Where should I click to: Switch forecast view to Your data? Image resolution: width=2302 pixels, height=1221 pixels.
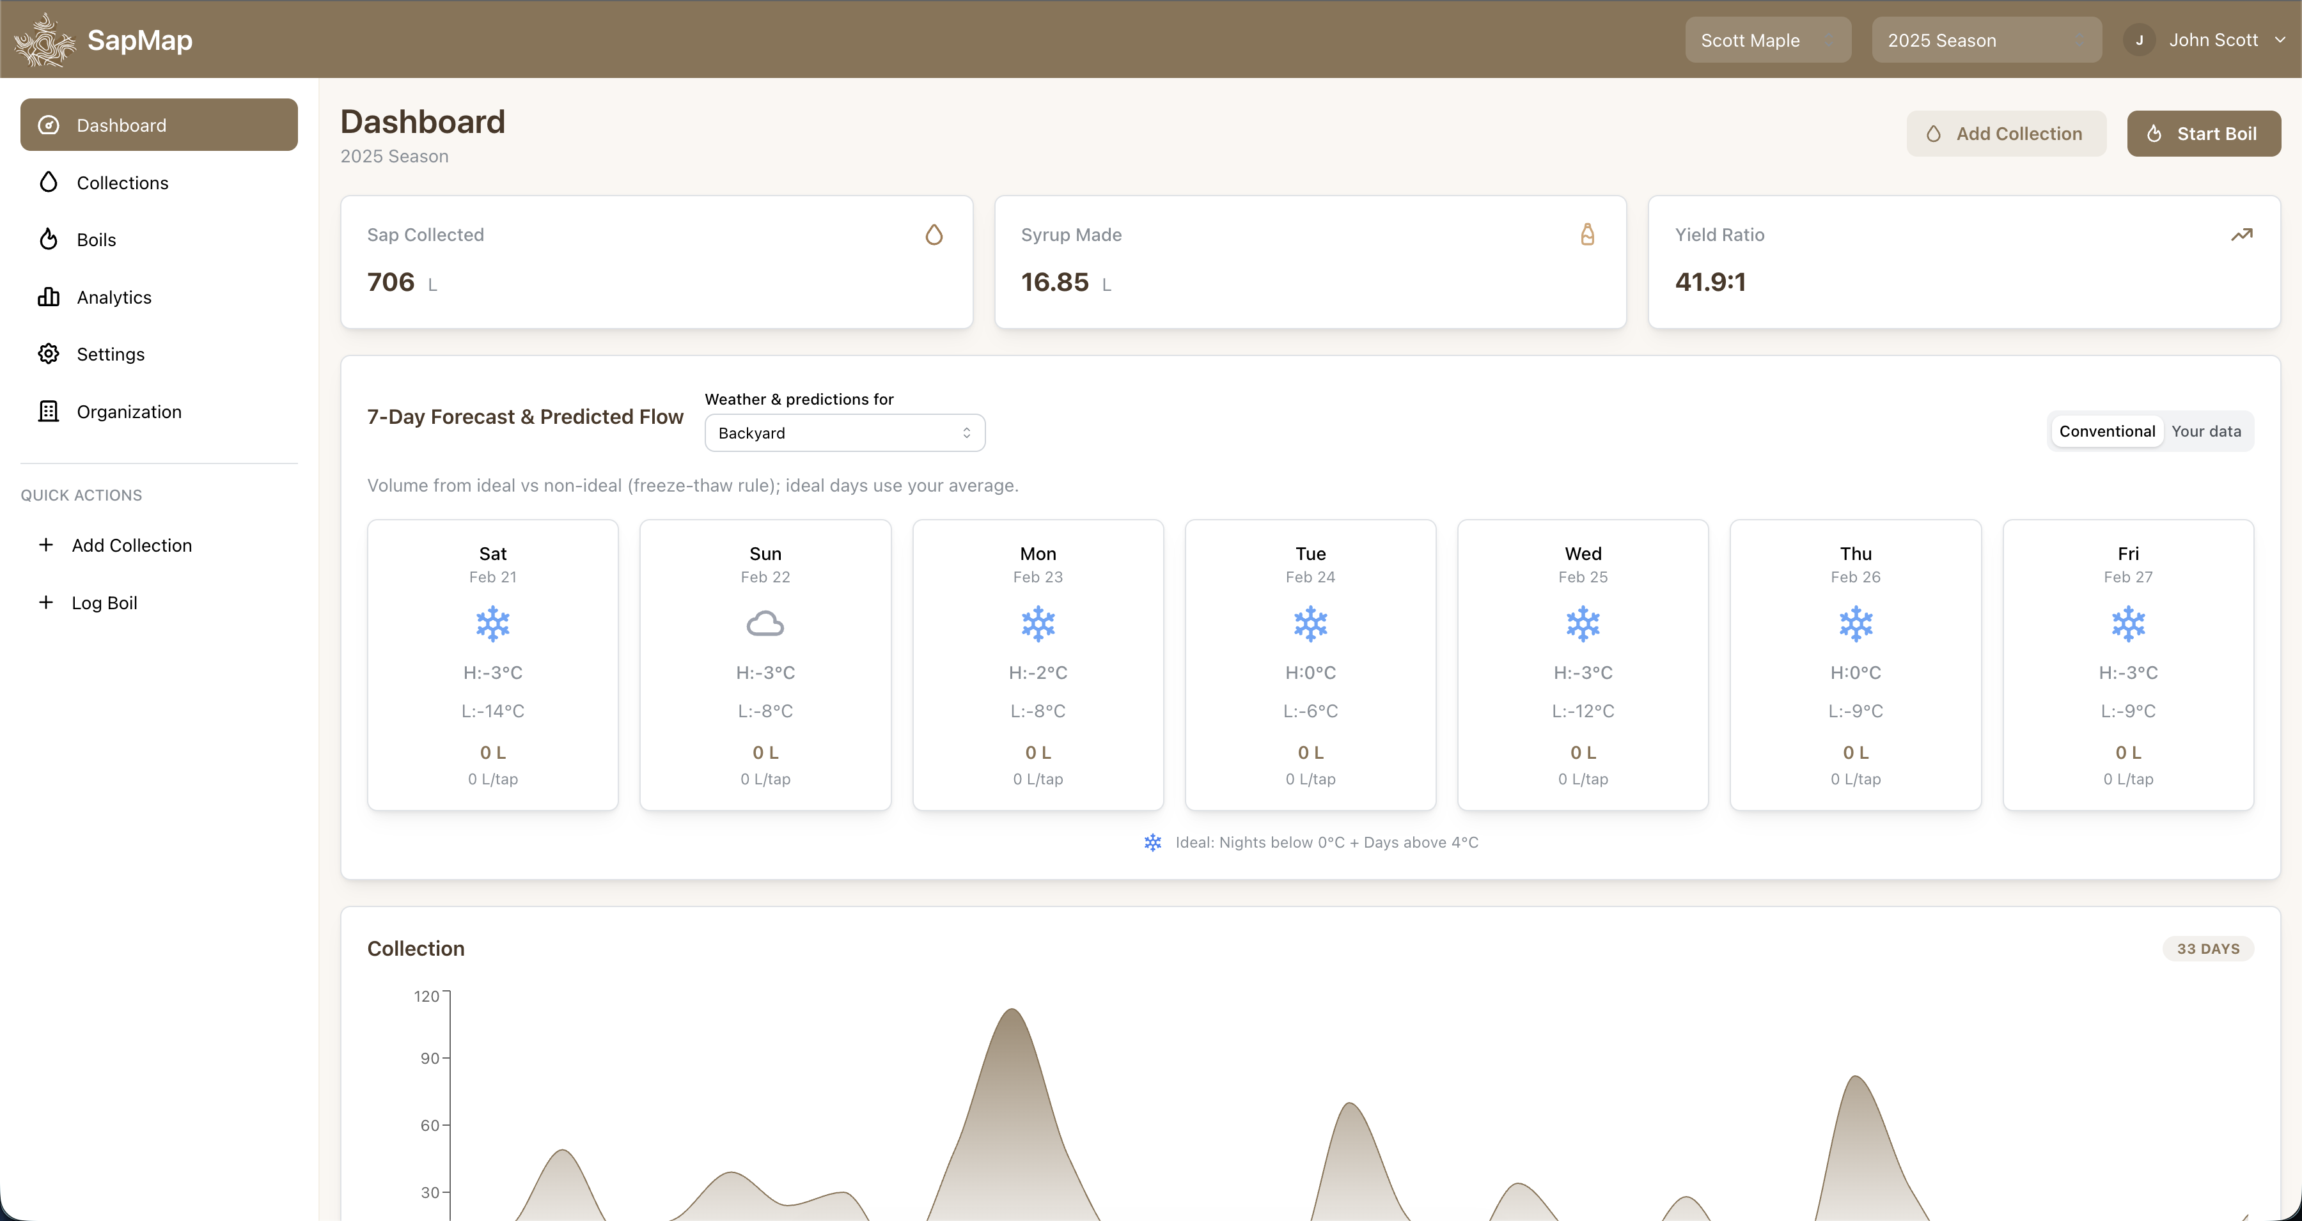click(x=2206, y=430)
